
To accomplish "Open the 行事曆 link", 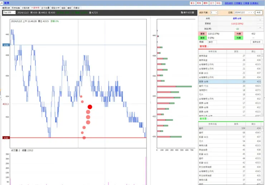I will click(x=246, y=3).
